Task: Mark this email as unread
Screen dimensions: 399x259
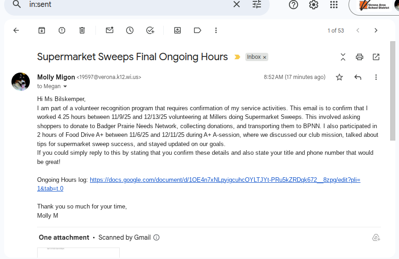Action: [x=110, y=30]
